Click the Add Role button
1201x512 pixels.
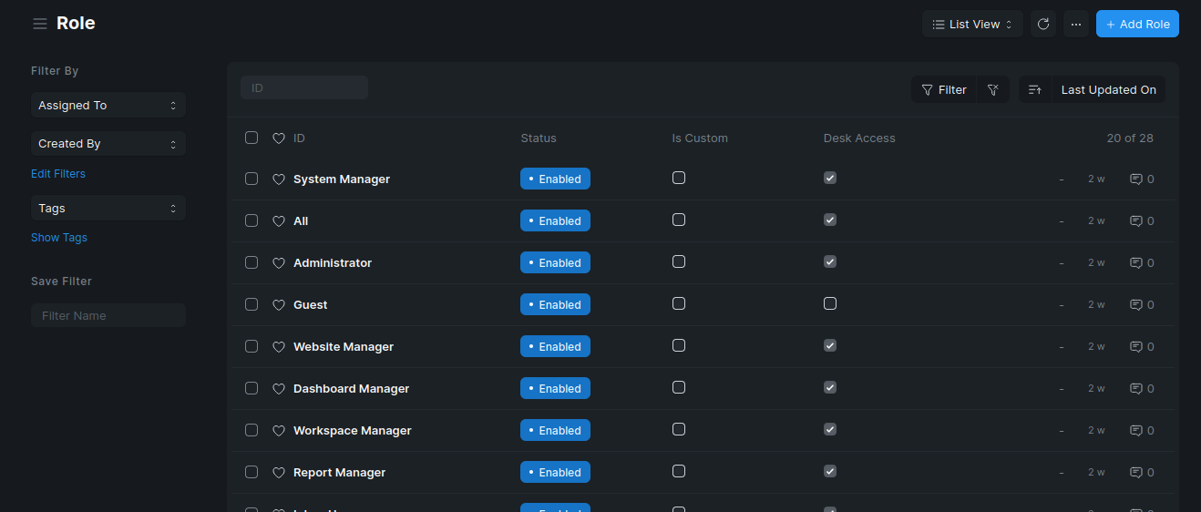(1137, 25)
